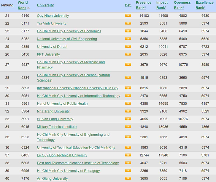The width and height of the screenshot is (216, 182).
Task: Sort by Openness Rank column header
Action: pyautogui.click(x=182, y=5)
